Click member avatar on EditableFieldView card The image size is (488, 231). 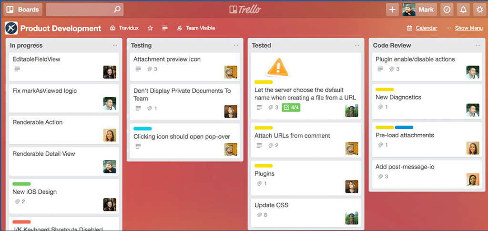(110, 72)
